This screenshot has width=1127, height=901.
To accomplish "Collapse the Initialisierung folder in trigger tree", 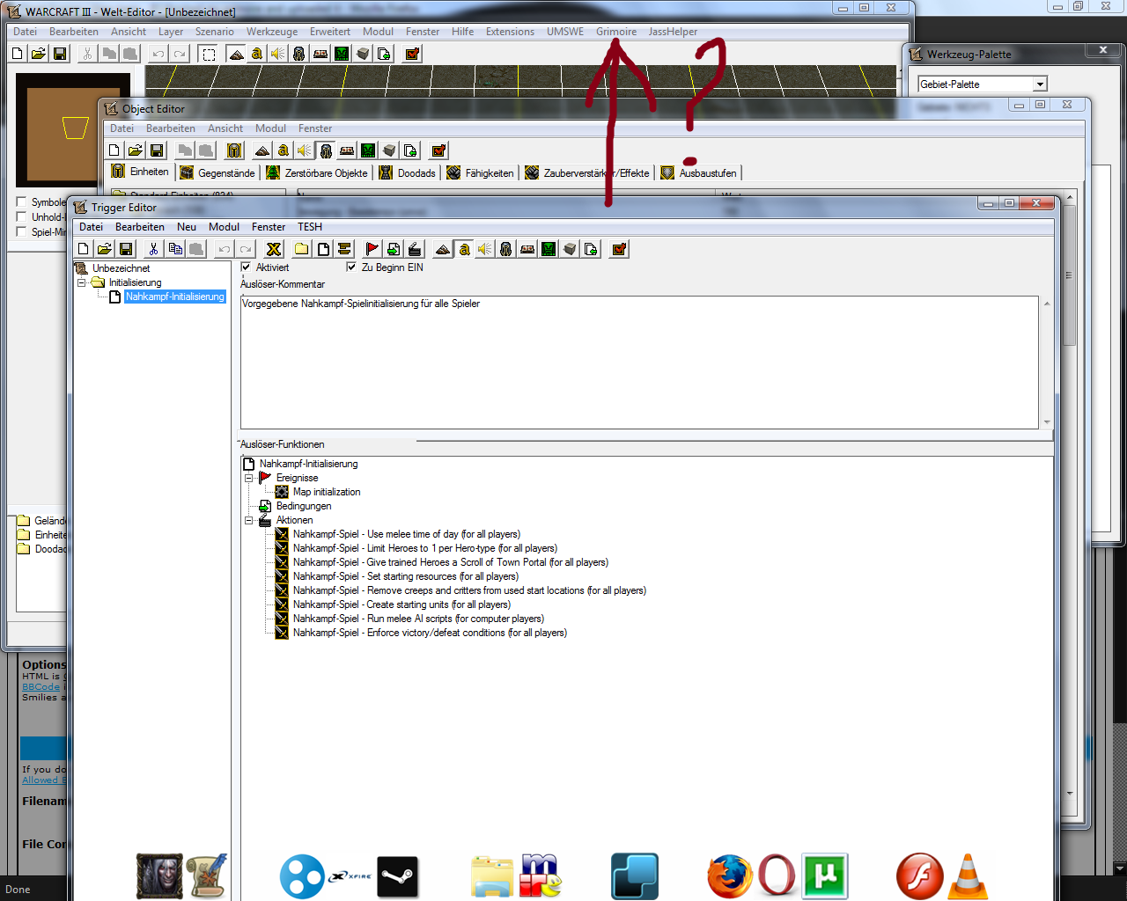I will 82,282.
